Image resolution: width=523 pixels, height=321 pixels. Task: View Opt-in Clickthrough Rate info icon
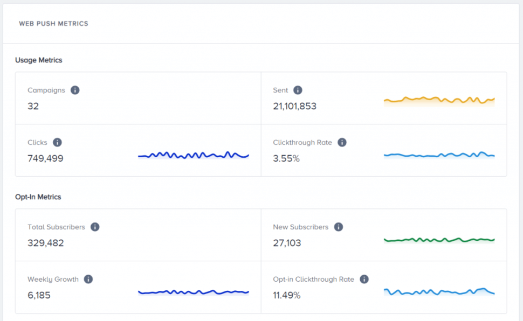pos(364,279)
